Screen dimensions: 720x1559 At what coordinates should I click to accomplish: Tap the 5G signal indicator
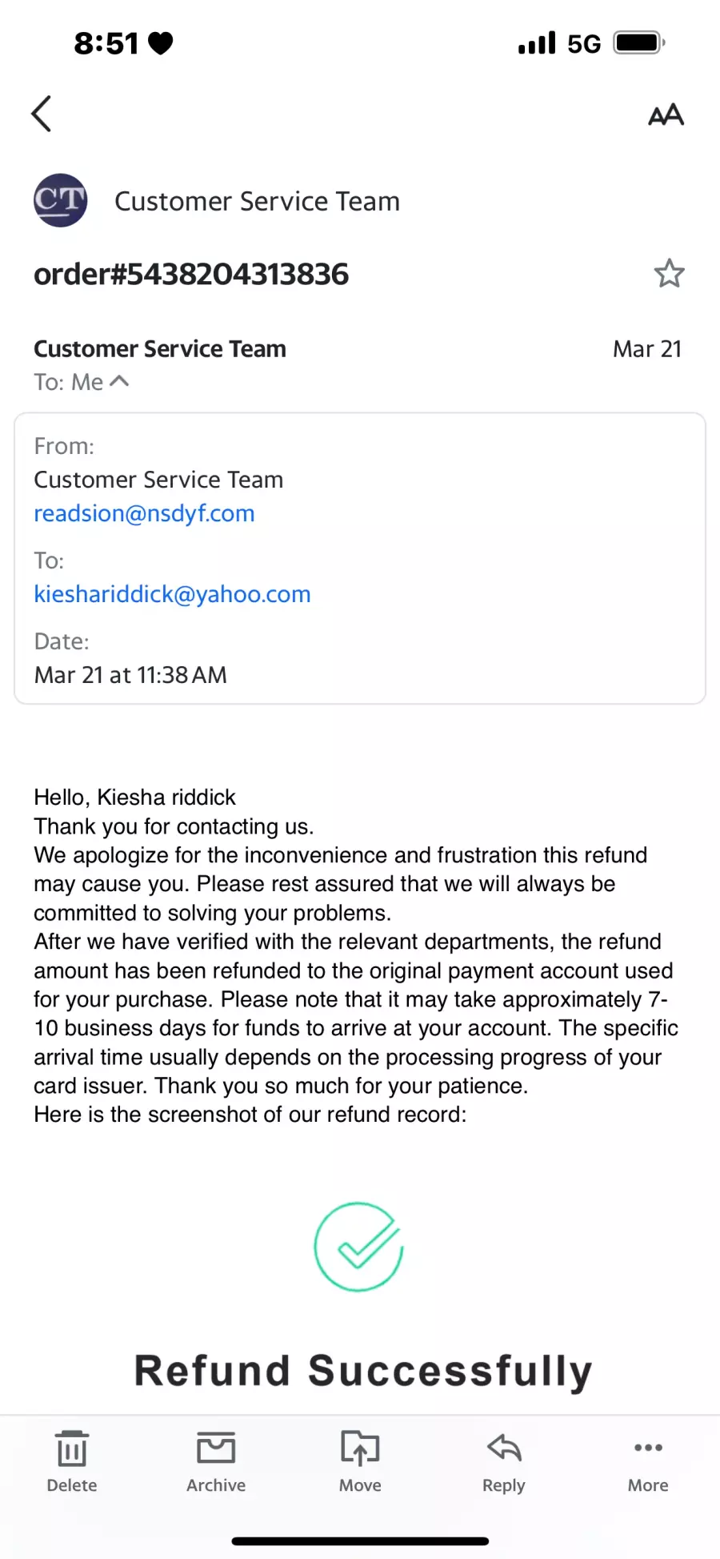point(584,43)
